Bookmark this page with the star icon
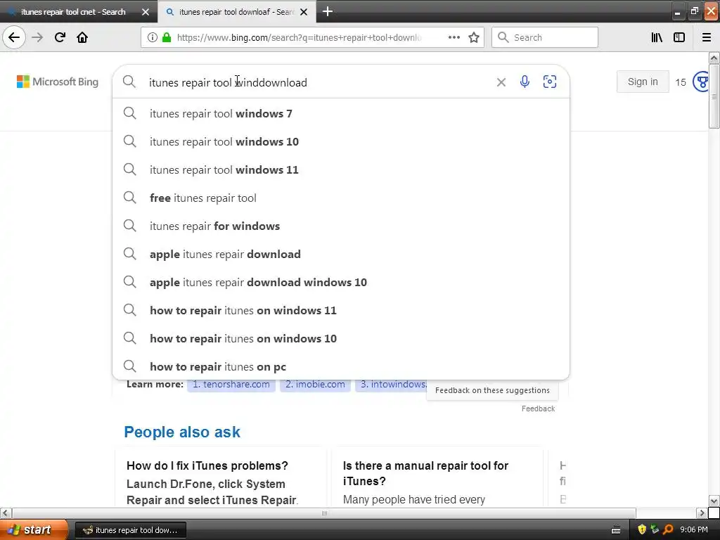Image resolution: width=720 pixels, height=540 pixels. click(474, 37)
